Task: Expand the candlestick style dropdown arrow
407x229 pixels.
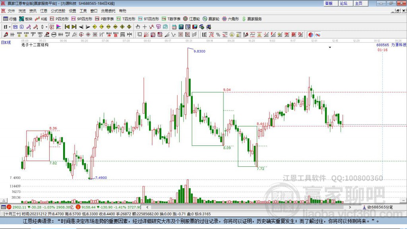Action: [47, 27]
